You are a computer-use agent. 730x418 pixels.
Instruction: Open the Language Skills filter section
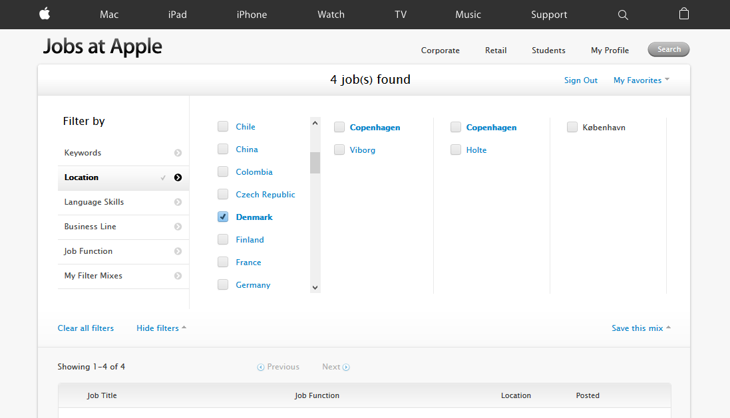(x=123, y=202)
